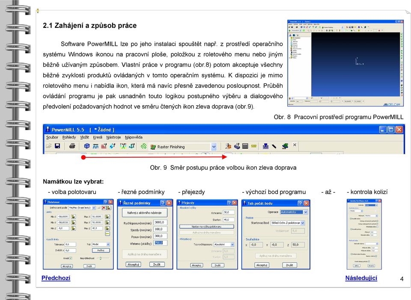Image resolution: width=411 pixels, height=300 pixels.
Task: Click the Ochranná 50,0 field in Přejezdy
Action: (x=229, y=212)
